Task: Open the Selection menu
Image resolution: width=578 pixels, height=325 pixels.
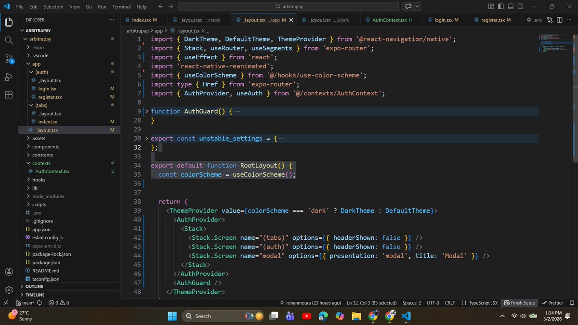Action: (x=53, y=7)
